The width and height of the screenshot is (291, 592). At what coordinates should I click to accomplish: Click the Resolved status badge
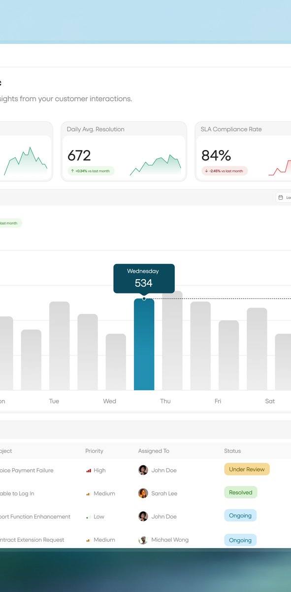tap(240, 492)
